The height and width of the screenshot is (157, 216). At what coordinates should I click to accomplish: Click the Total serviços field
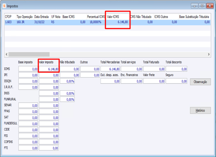click(132, 69)
